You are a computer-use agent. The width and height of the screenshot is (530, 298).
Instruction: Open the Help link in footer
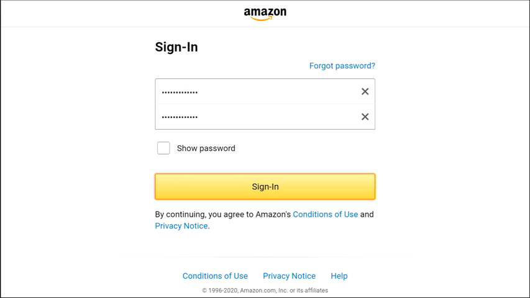tap(339, 276)
